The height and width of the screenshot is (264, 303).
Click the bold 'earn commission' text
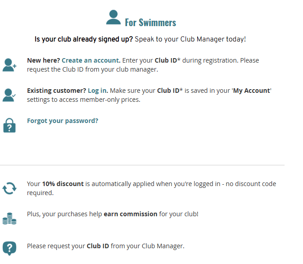[x=131, y=214]
